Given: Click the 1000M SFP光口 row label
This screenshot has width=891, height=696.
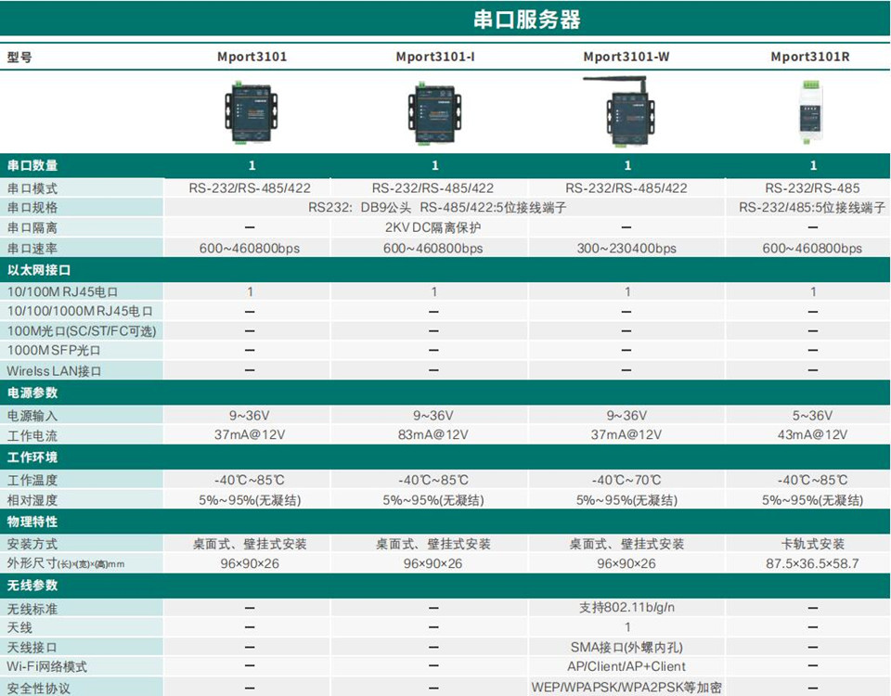Looking at the screenshot, I should pyautogui.click(x=54, y=351).
